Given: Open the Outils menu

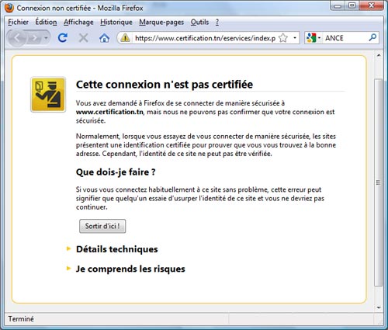Looking at the screenshot, I should coord(199,23).
